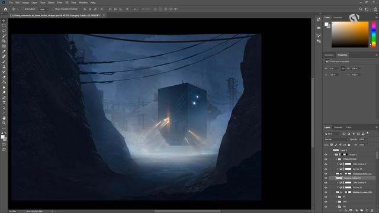Filter layers by type layers icon
The image size is (379, 213).
point(354,134)
